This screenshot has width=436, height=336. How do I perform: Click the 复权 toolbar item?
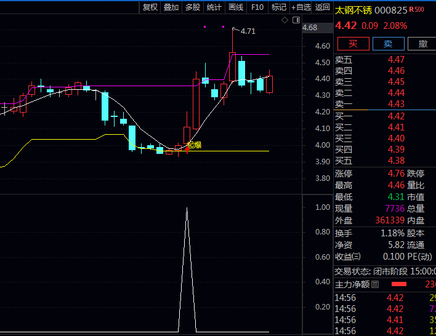(150, 7)
